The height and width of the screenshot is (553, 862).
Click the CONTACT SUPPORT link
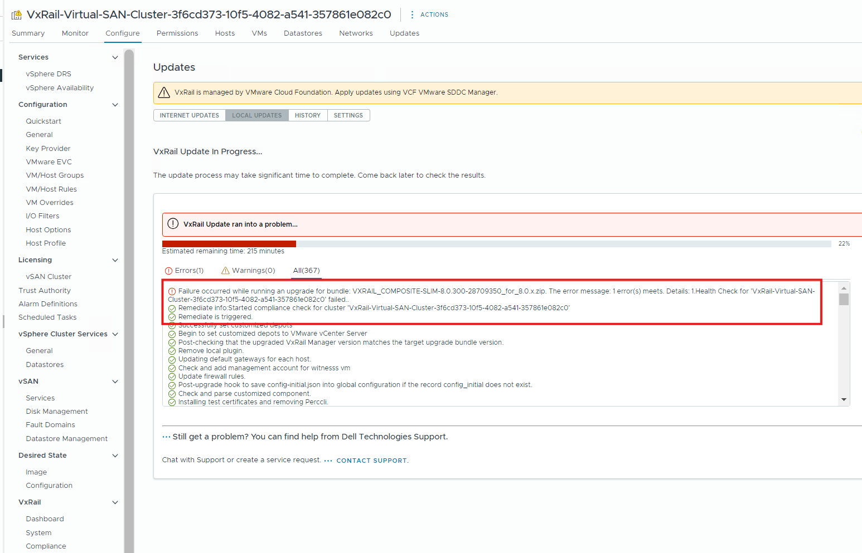tap(371, 460)
